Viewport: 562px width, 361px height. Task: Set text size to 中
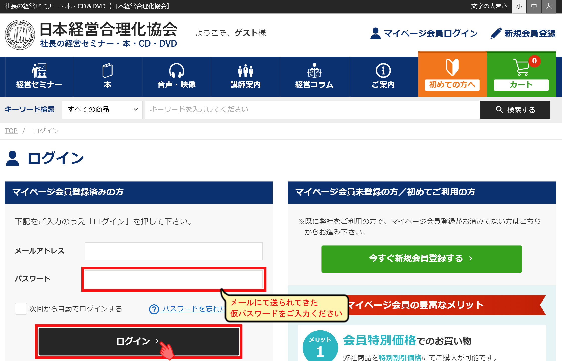[x=534, y=6]
